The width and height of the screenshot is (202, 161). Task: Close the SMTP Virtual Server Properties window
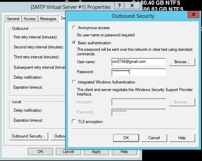pos(132,6)
